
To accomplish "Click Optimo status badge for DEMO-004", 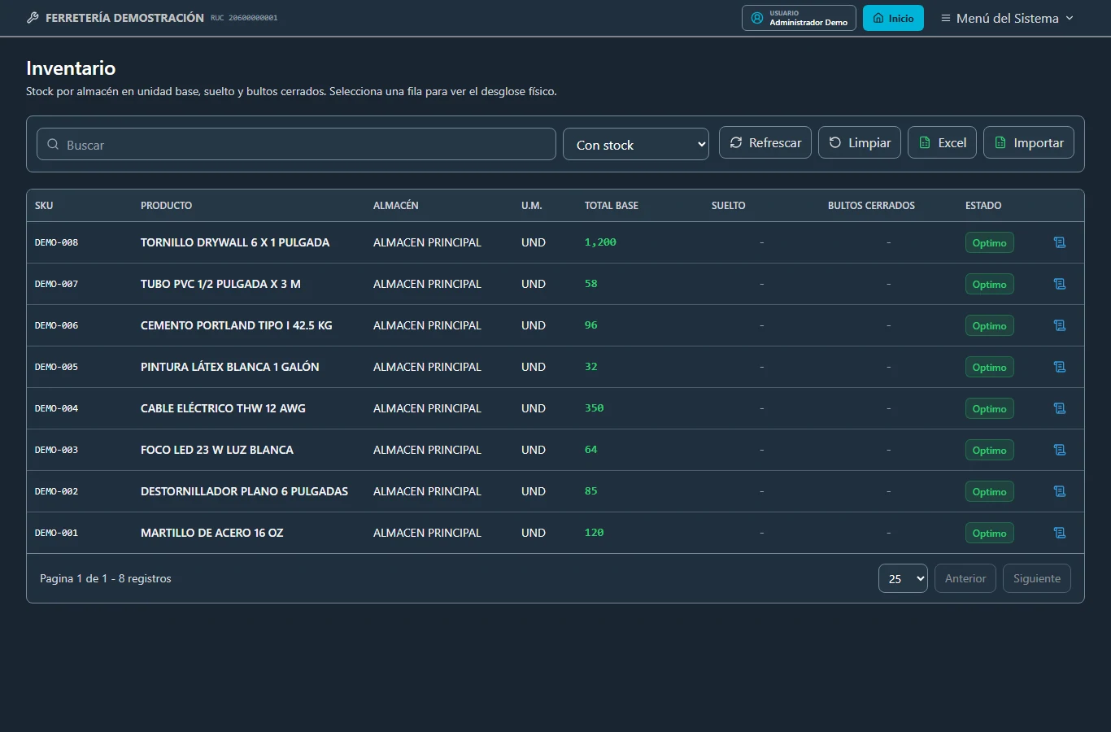I will [990, 408].
